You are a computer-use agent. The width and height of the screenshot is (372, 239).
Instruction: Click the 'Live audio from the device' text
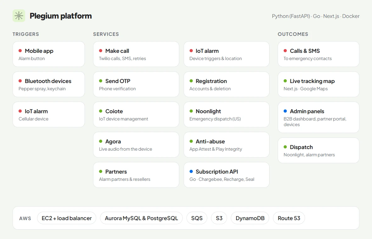pos(125,149)
